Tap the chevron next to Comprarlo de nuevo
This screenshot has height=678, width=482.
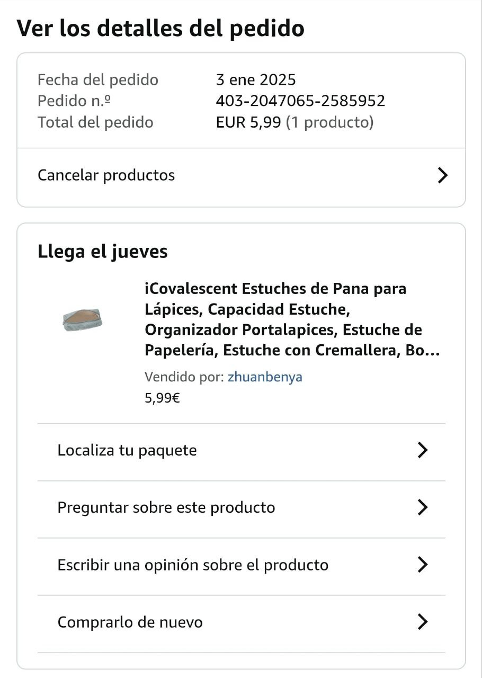[422, 622]
